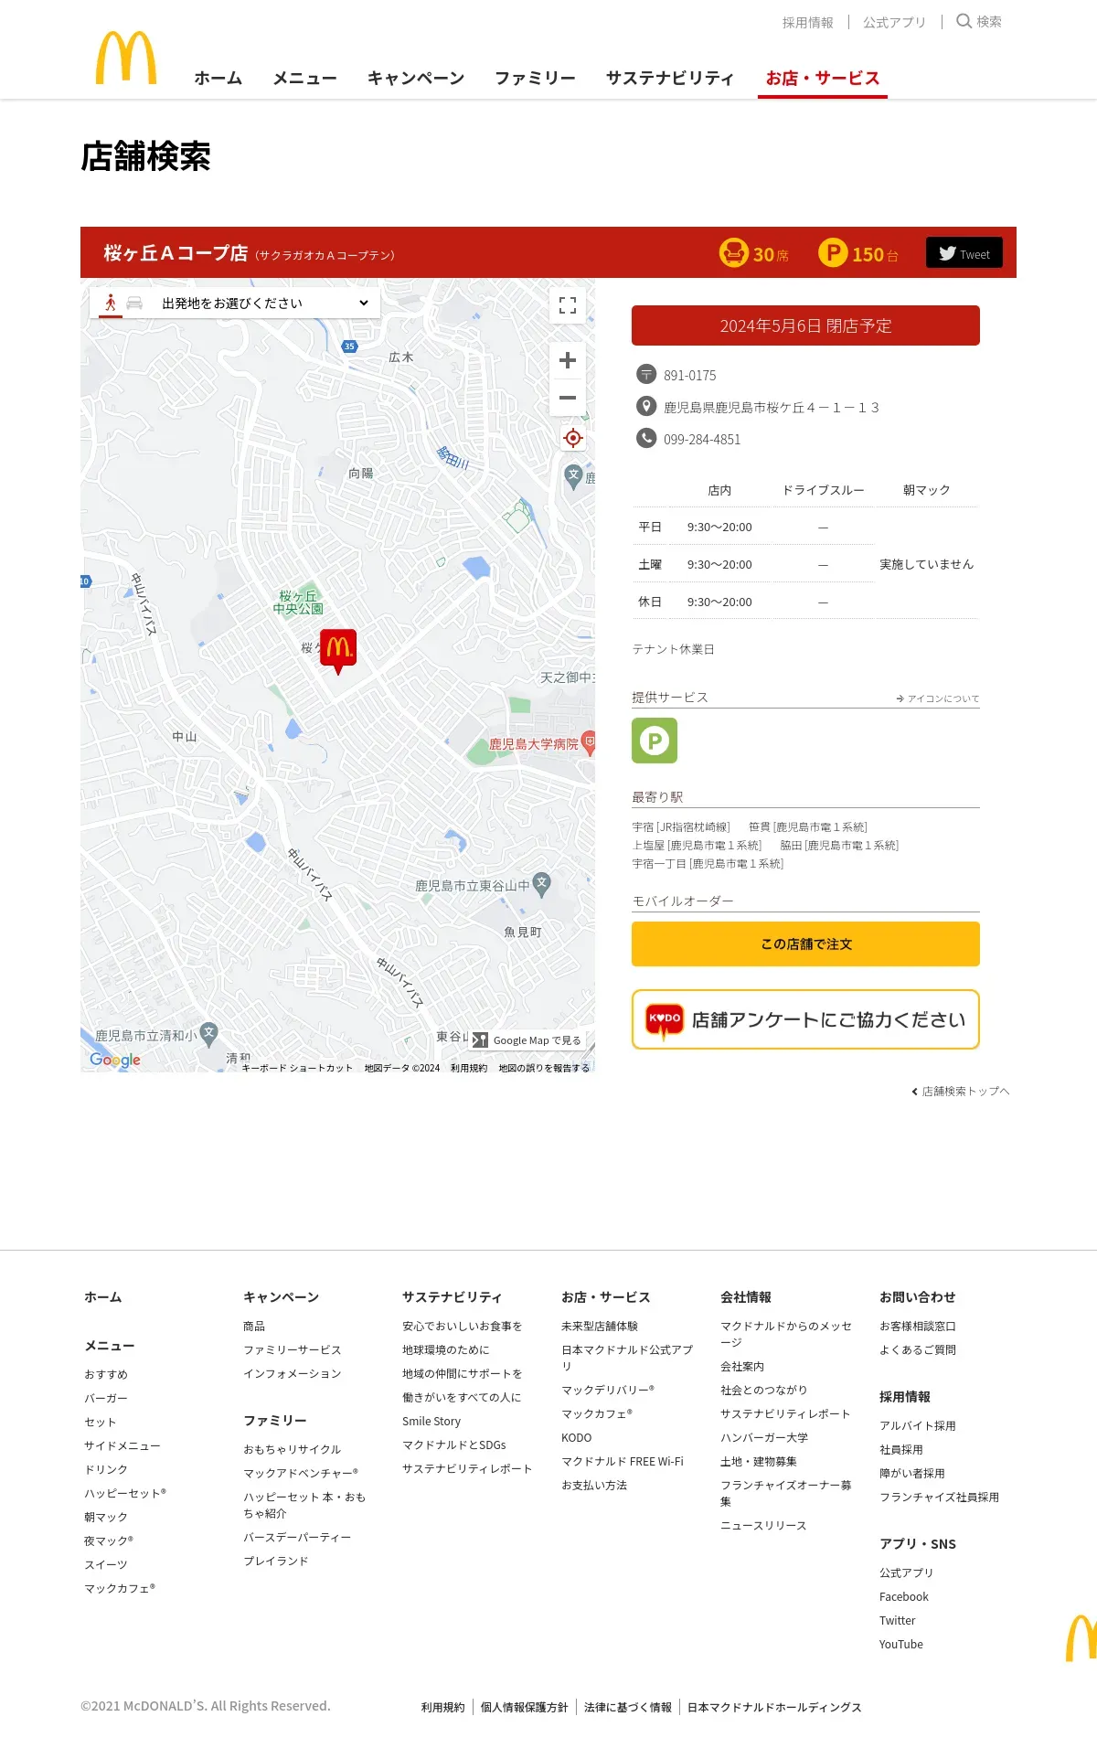Click the Tweet button
1097x1759 pixels.
[x=964, y=253]
